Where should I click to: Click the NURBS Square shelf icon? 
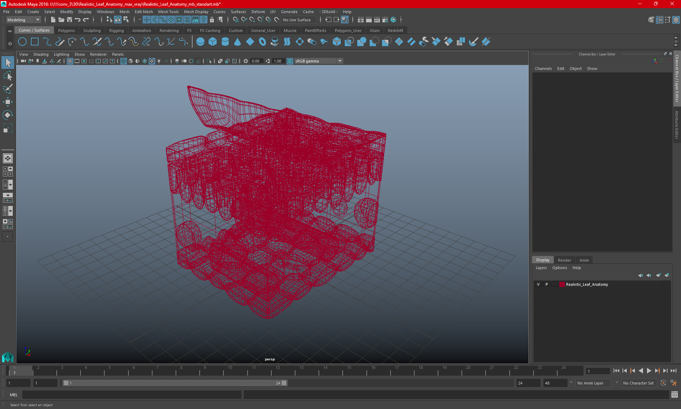click(x=35, y=42)
